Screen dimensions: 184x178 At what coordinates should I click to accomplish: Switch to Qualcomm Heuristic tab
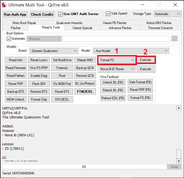pos(69,23)
